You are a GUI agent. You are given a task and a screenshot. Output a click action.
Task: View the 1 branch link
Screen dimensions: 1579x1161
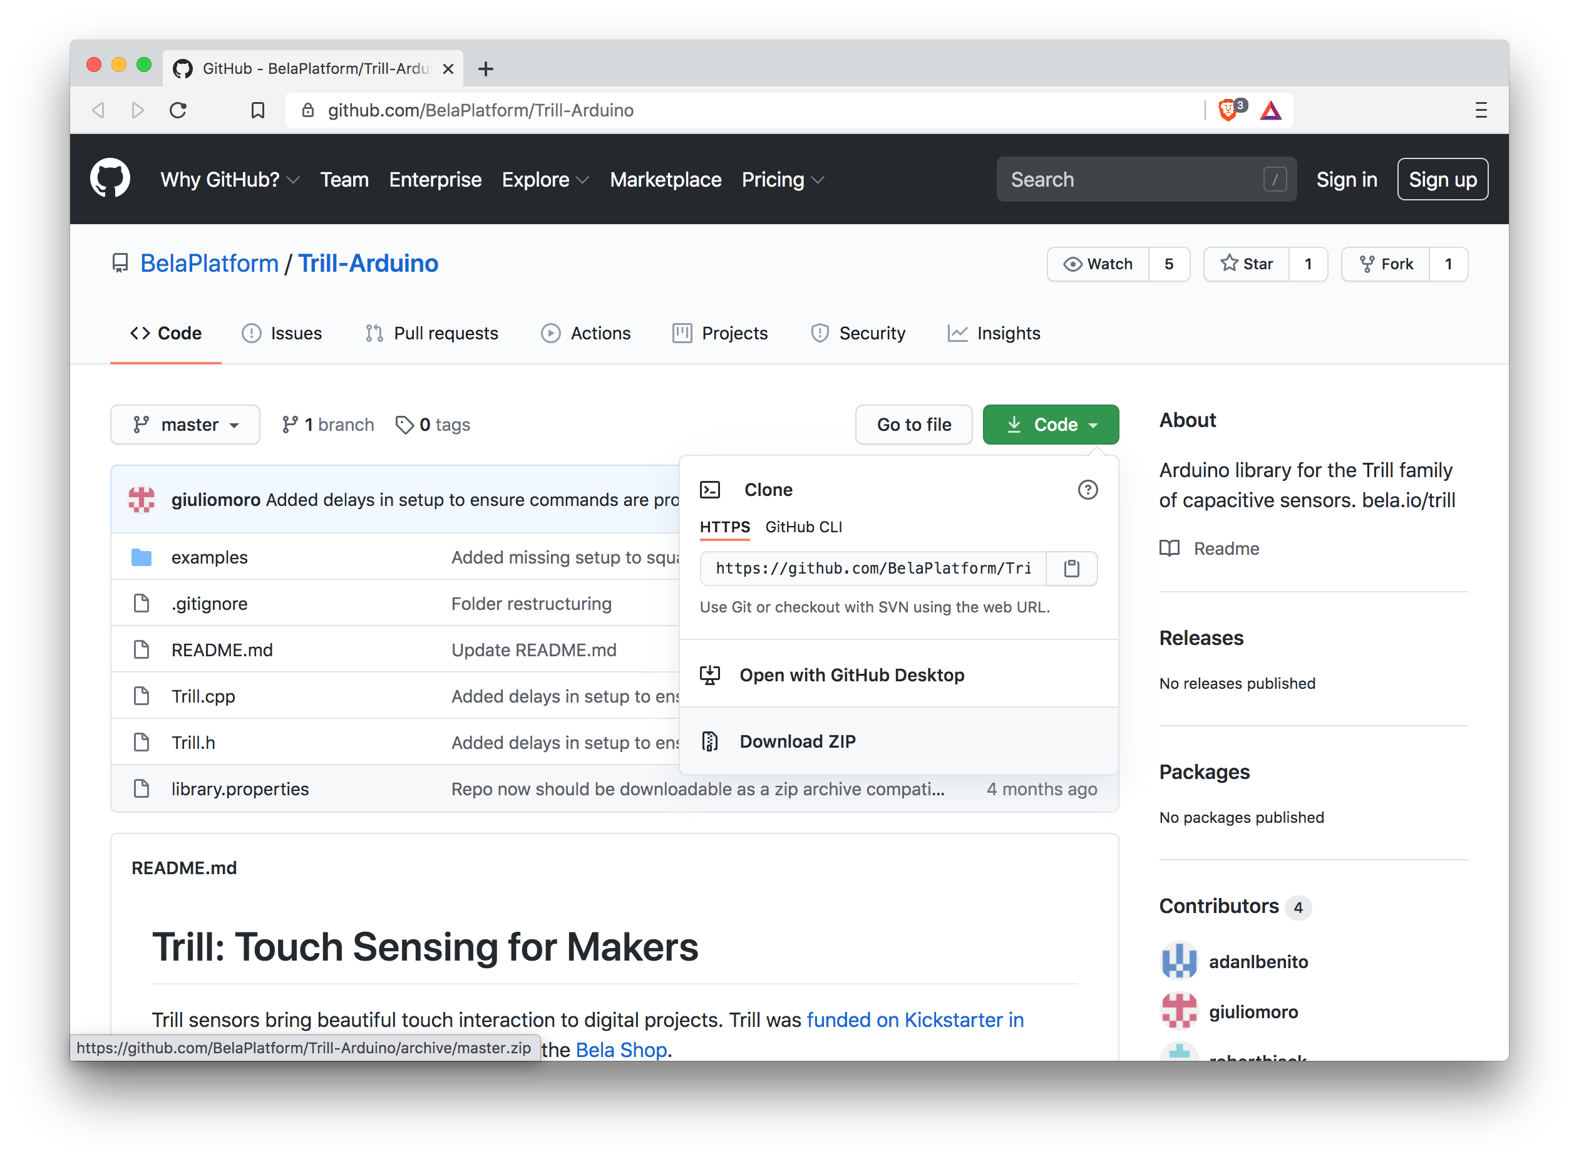pyautogui.click(x=327, y=425)
